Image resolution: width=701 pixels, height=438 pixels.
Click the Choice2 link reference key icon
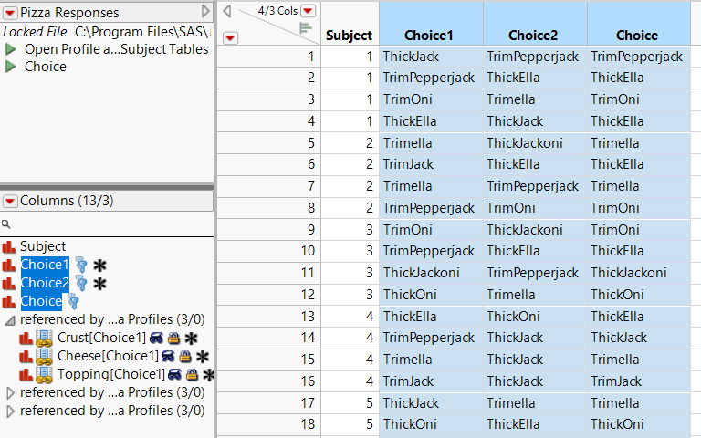[x=81, y=284]
